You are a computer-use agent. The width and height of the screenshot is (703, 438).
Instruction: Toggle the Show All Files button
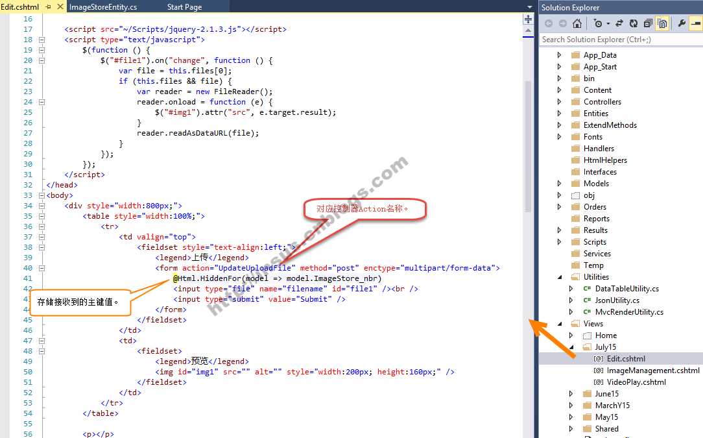click(x=662, y=23)
